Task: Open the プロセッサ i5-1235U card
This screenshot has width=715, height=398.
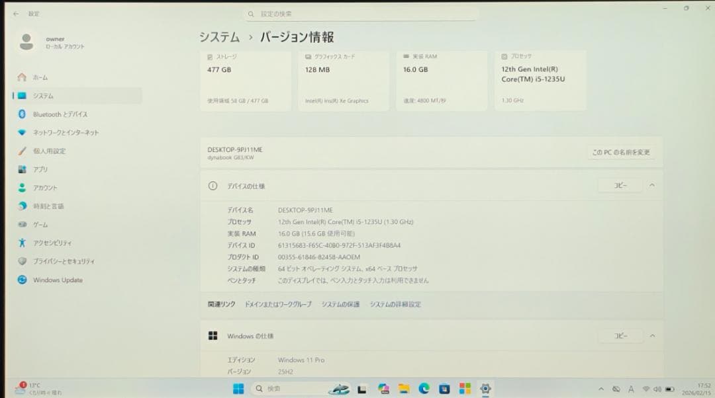Action: point(540,80)
